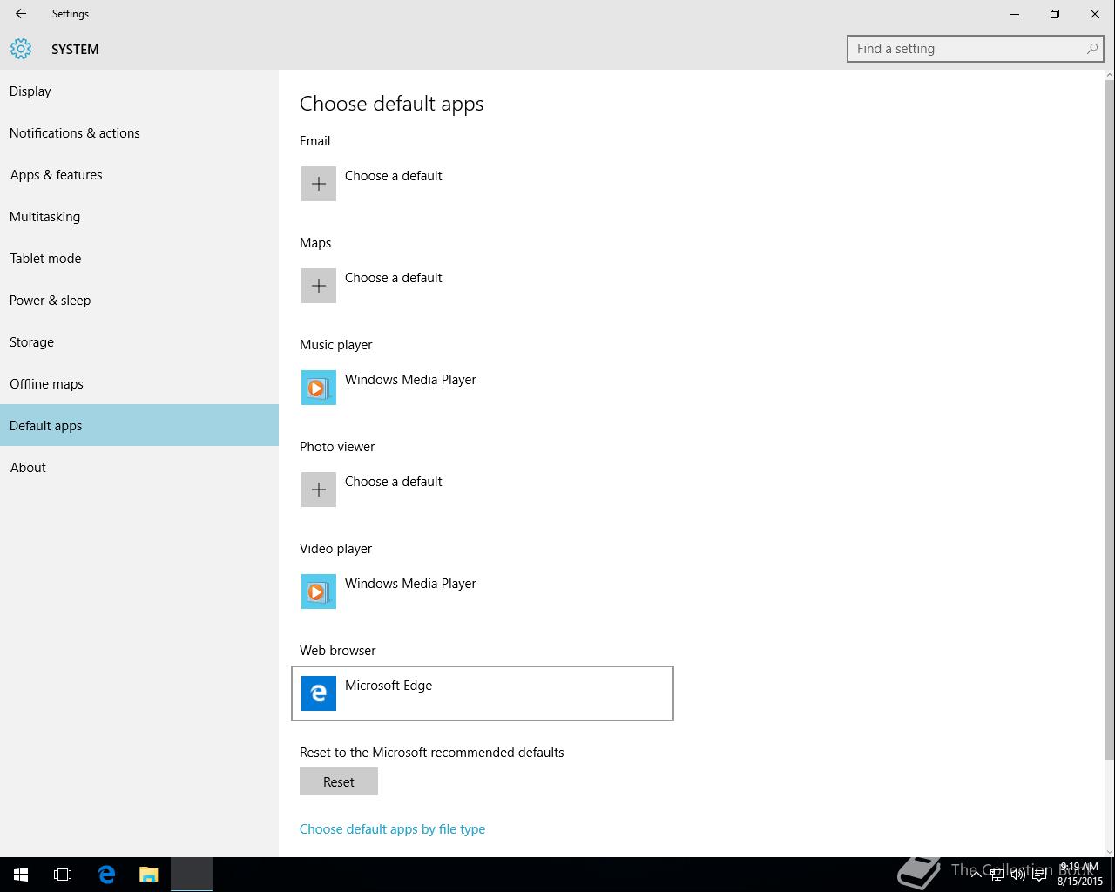Open the Display settings page

coord(139,91)
